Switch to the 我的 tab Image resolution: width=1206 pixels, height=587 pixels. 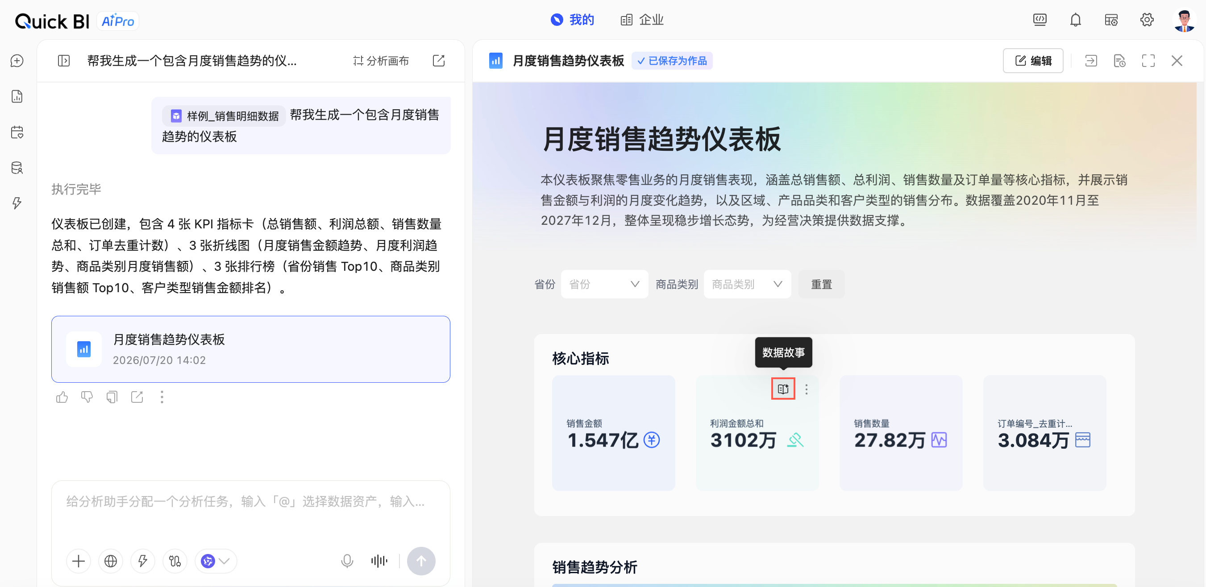coord(572,20)
